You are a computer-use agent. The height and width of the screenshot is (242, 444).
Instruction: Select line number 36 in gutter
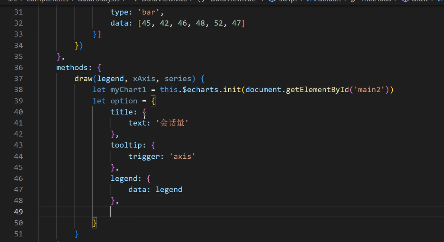point(18,68)
